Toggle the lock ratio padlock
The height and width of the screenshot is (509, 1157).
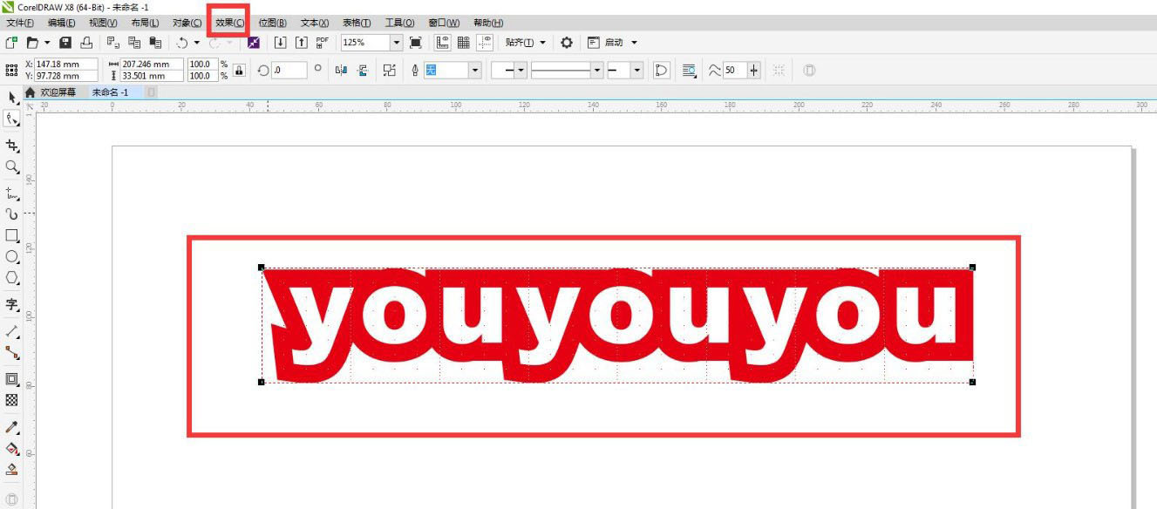[x=239, y=71]
